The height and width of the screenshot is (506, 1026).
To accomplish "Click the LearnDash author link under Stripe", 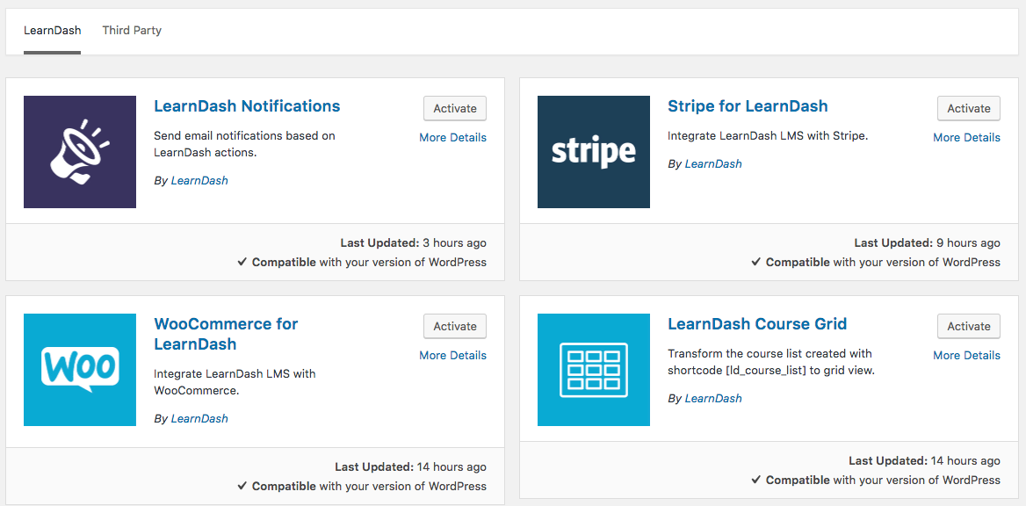I will click(713, 163).
